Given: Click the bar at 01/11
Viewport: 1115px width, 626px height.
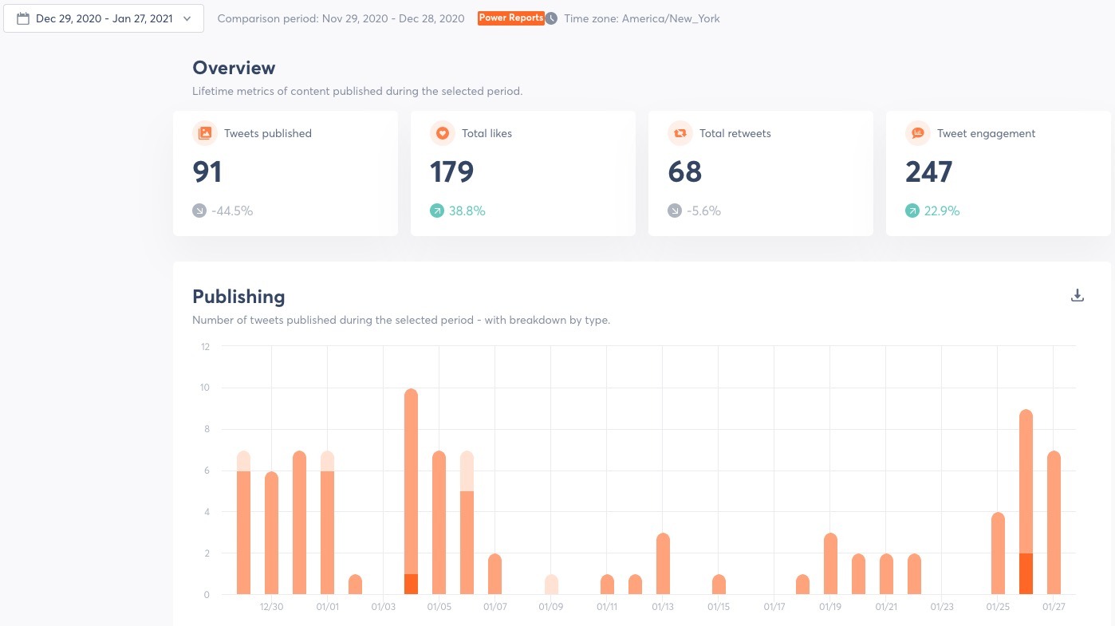Looking at the screenshot, I should 607,585.
